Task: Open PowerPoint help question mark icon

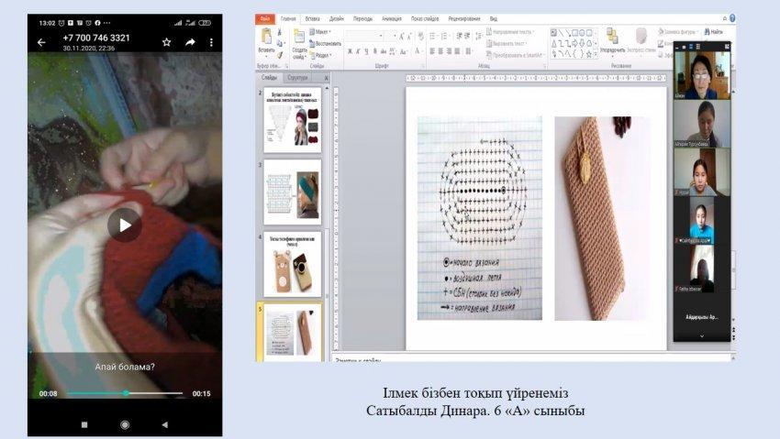Action: [x=732, y=18]
